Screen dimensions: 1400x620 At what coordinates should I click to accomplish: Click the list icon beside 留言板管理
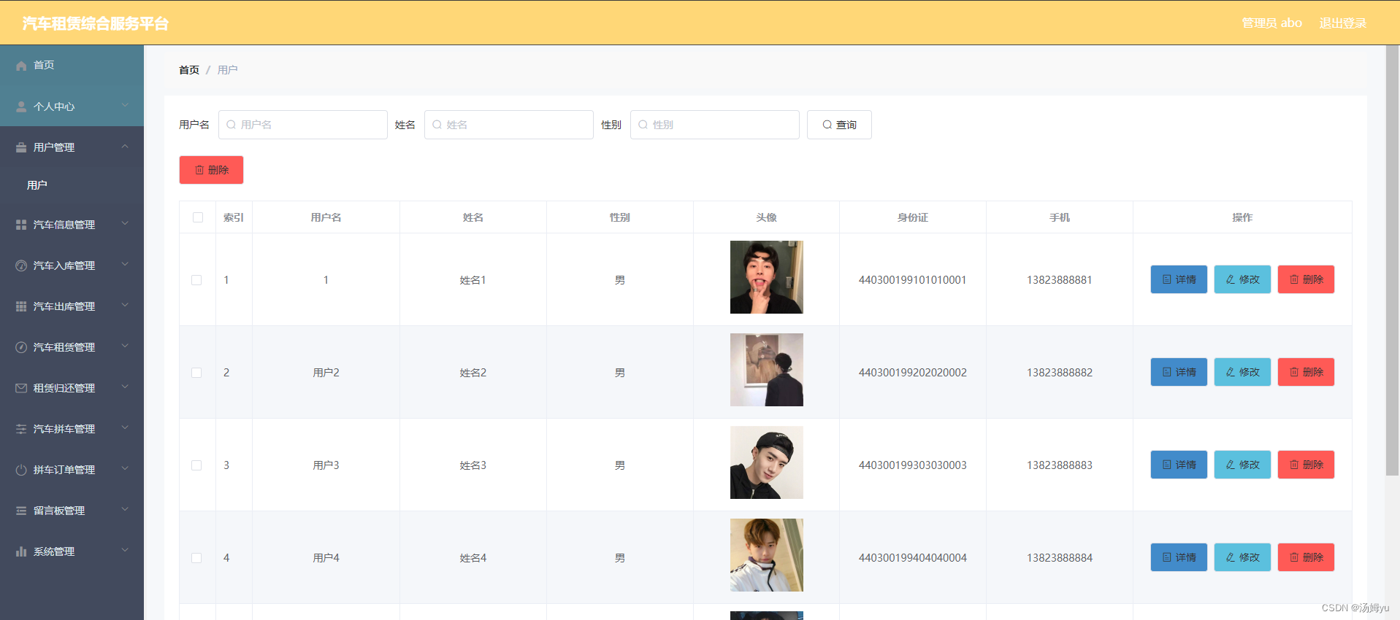[21, 511]
